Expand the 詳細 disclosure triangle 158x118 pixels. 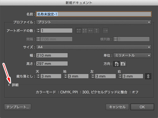click(x=9, y=85)
